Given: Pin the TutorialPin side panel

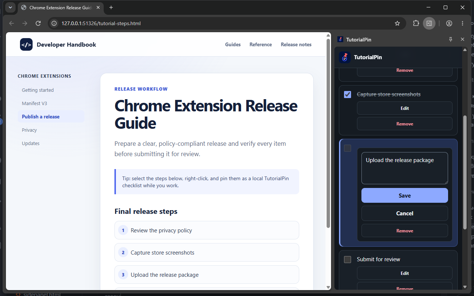Looking at the screenshot, I should (451, 39).
